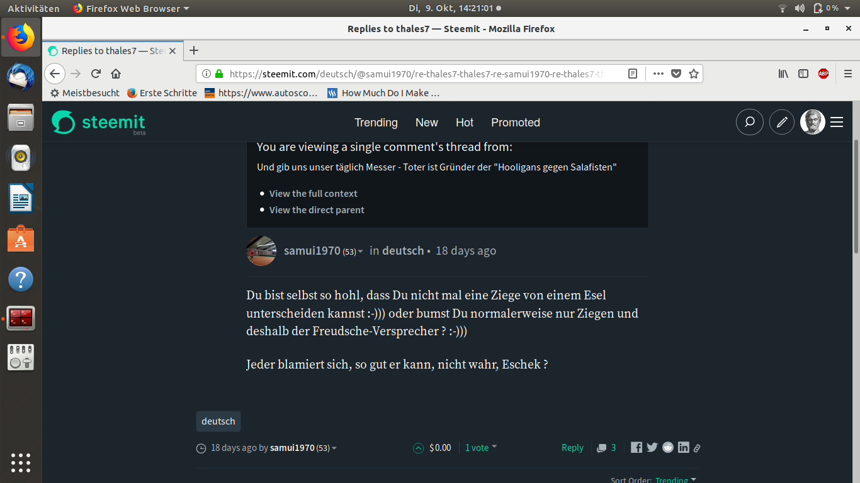Screen dimensions: 860x483
Task: Toggle the Firefox sidebar view
Action: coord(803,74)
